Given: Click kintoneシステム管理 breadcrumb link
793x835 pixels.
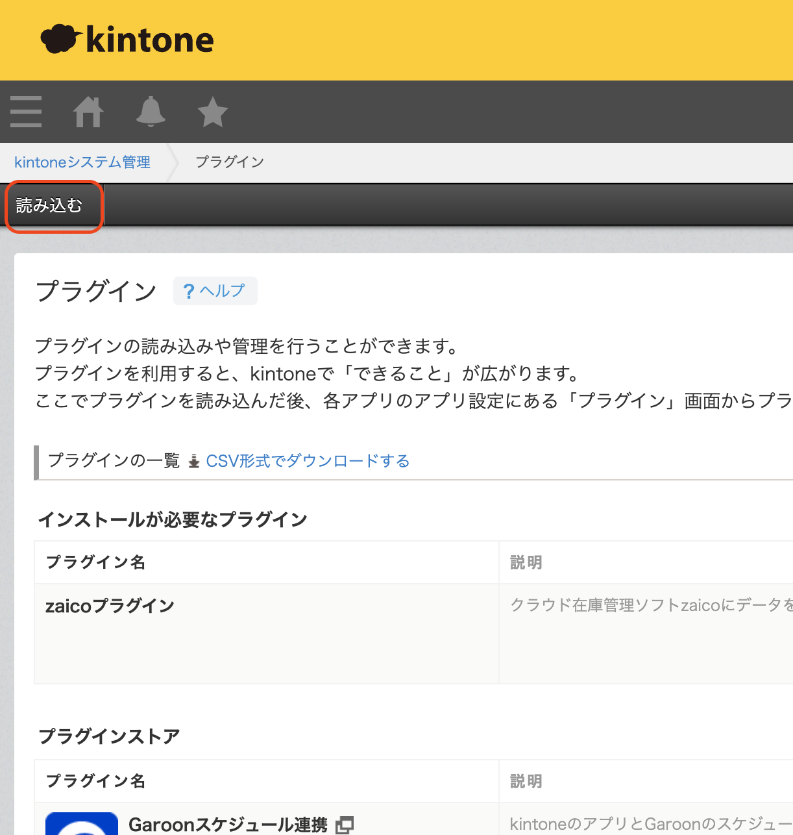Looking at the screenshot, I should tap(82, 162).
